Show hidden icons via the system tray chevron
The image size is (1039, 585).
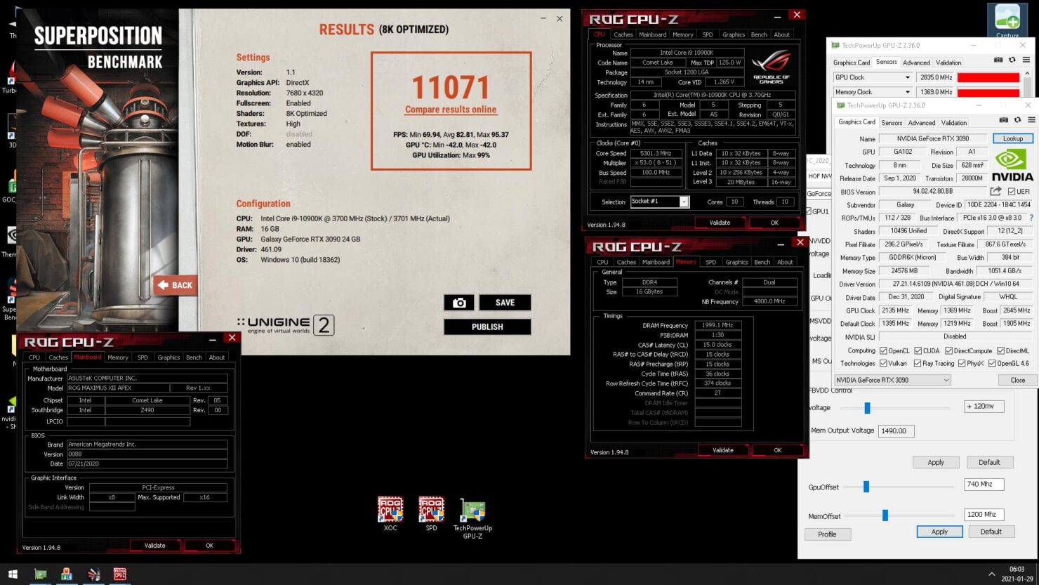point(991,574)
